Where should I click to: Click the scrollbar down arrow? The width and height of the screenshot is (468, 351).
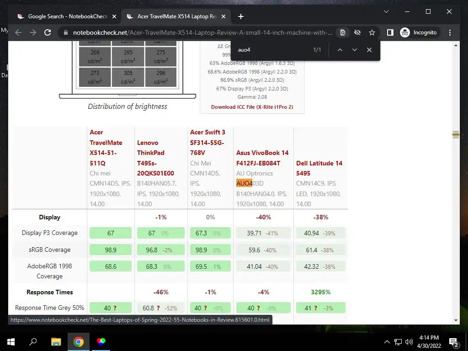[x=456, y=320]
